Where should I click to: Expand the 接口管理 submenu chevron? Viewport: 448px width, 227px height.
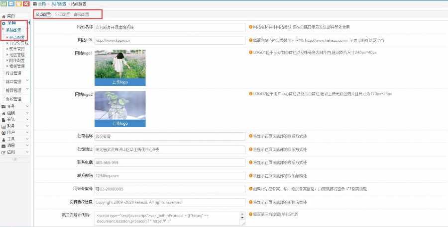tap(27, 81)
